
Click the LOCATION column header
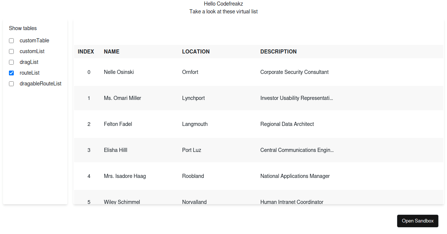tap(196, 52)
